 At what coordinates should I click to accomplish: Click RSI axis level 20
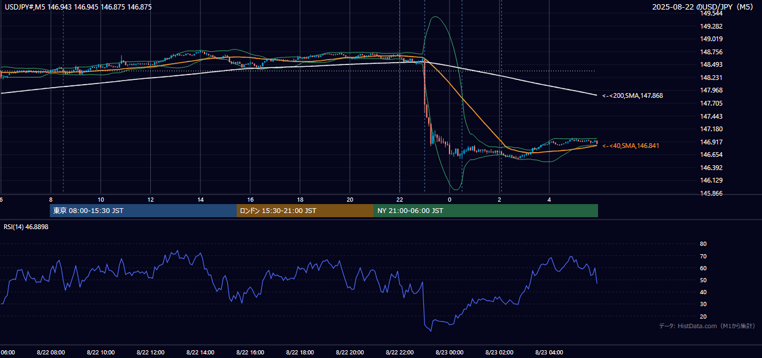[703, 316]
